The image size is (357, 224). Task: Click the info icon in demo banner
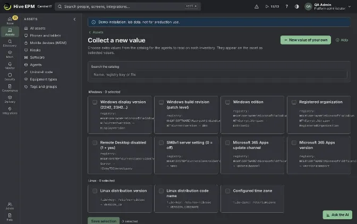pos(93,22)
